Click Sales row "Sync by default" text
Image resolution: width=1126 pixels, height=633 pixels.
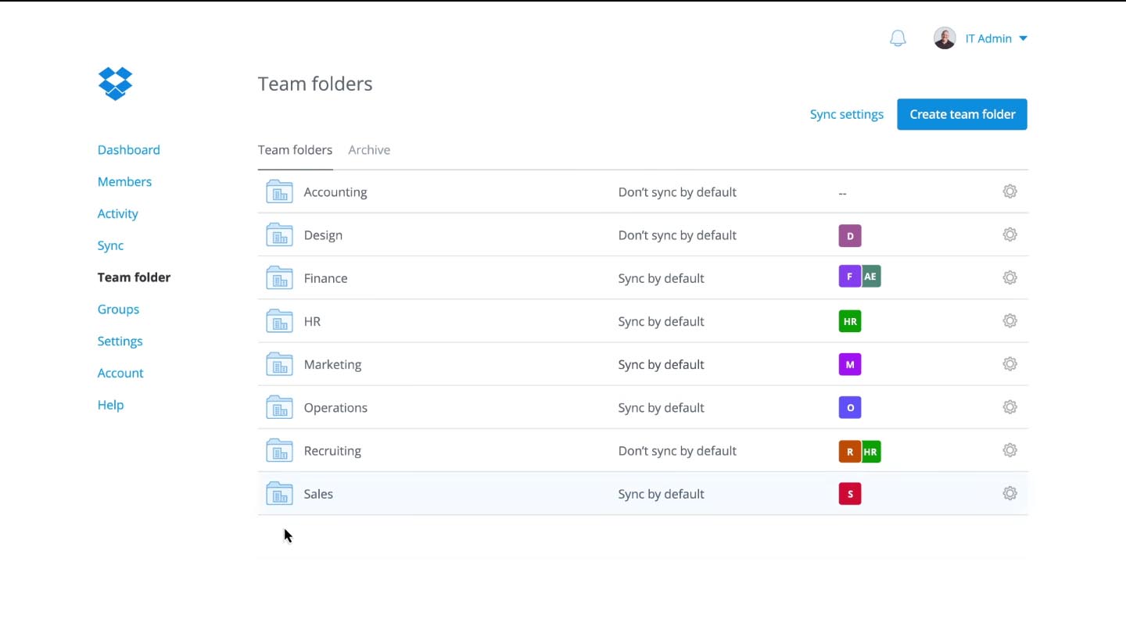(x=661, y=494)
